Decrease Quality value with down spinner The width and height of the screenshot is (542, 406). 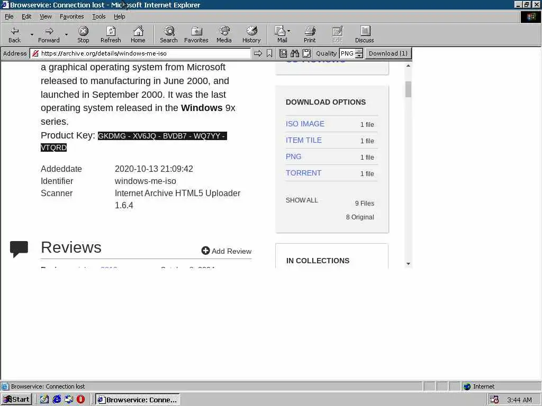coord(359,56)
